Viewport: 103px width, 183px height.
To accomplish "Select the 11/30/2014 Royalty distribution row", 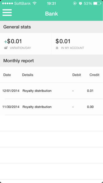I will coord(51,107).
